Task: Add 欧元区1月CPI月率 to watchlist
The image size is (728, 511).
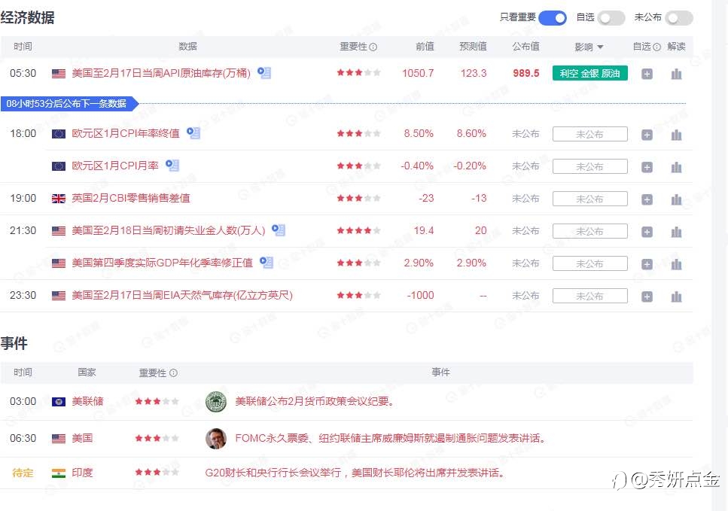Action: (x=647, y=167)
